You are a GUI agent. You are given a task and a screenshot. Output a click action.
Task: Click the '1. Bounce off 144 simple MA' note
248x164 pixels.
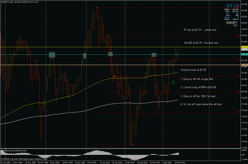[196, 79]
